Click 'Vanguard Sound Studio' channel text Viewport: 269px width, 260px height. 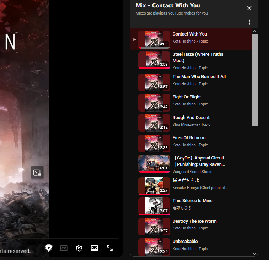(193, 172)
